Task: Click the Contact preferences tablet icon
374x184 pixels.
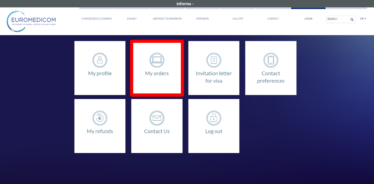Action: 271,60
